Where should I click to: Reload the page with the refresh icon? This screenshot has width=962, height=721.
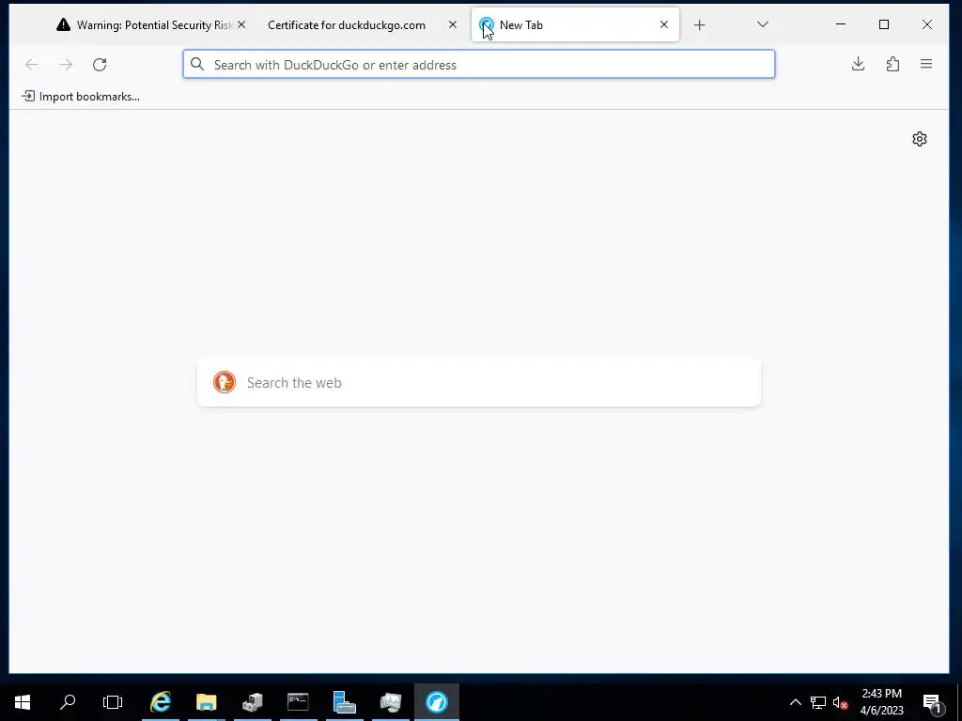pos(100,65)
